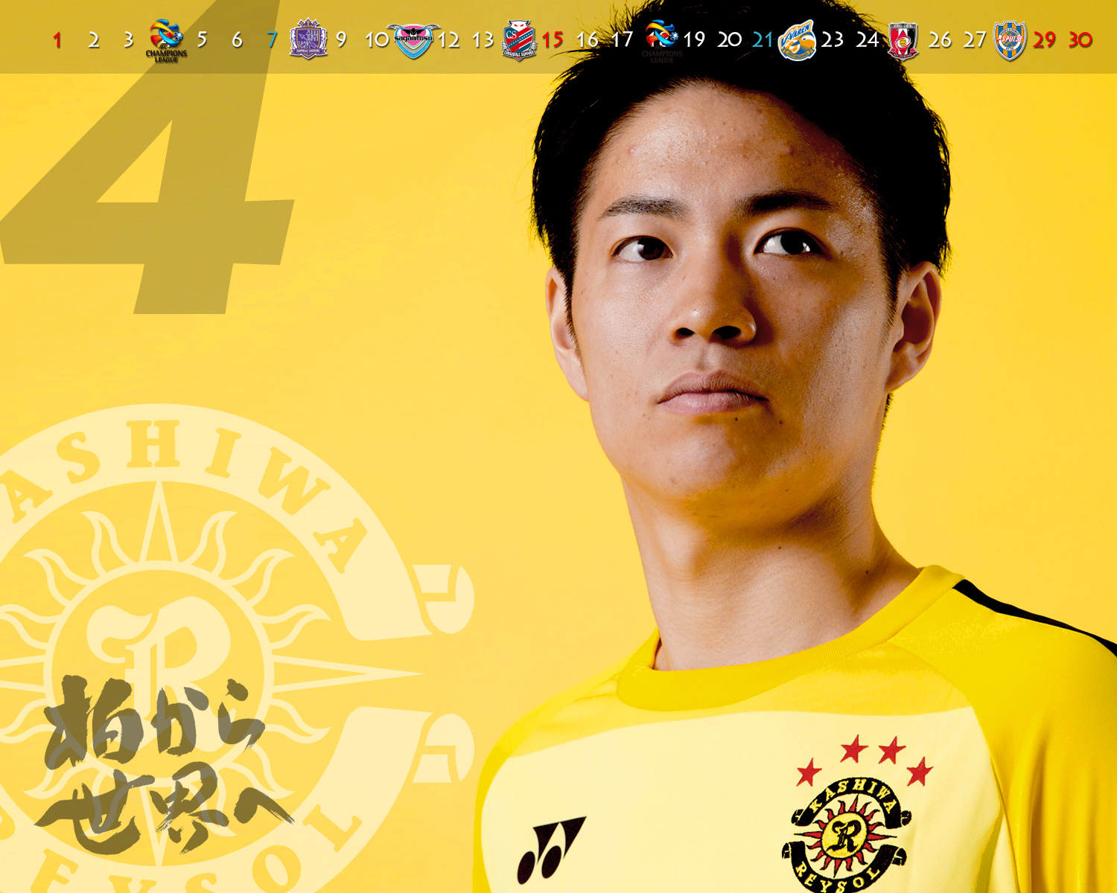This screenshot has width=1117, height=893.
Task: Click red date 29 in the calendar strip
Action: pos(1044,40)
